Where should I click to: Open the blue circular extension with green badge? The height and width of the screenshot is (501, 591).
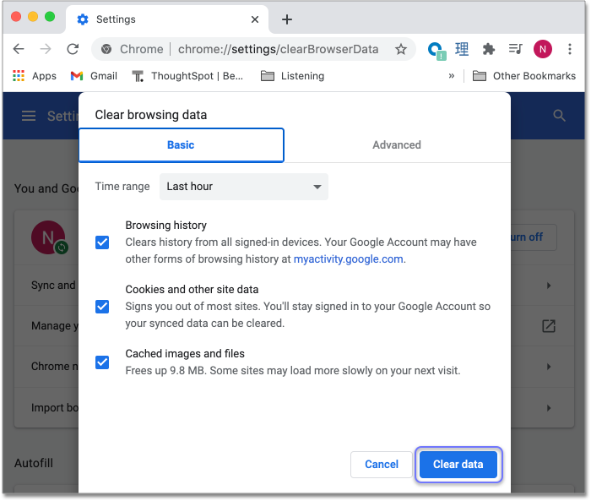[436, 50]
